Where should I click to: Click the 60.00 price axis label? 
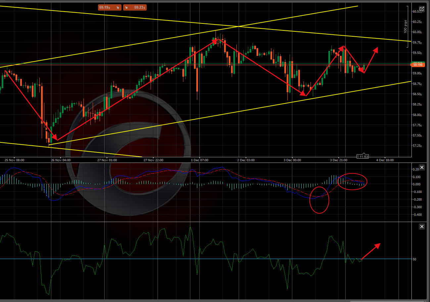pyautogui.click(x=417, y=32)
